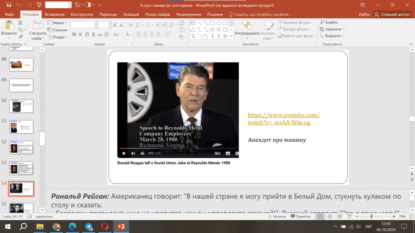Screen dimensions: 415x233
Task: Select the Format Painter brush icon
Action: tap(20, 37)
